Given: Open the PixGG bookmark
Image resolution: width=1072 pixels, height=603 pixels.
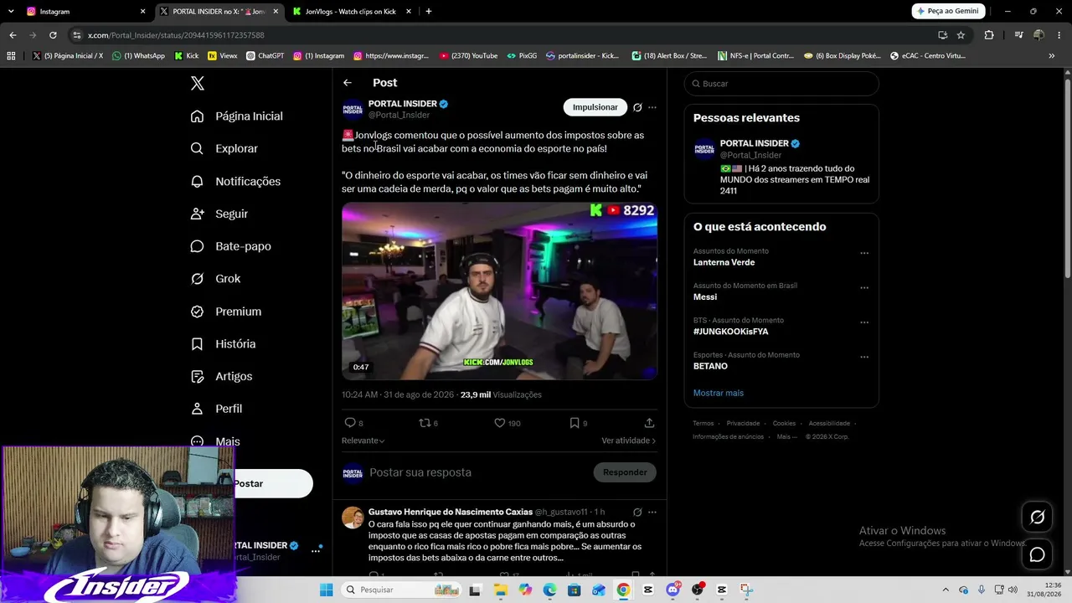Looking at the screenshot, I should (x=521, y=56).
